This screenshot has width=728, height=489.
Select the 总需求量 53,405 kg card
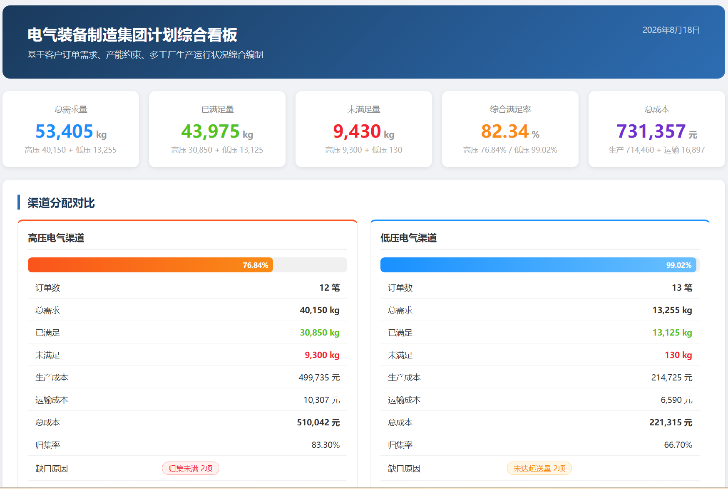point(71,129)
